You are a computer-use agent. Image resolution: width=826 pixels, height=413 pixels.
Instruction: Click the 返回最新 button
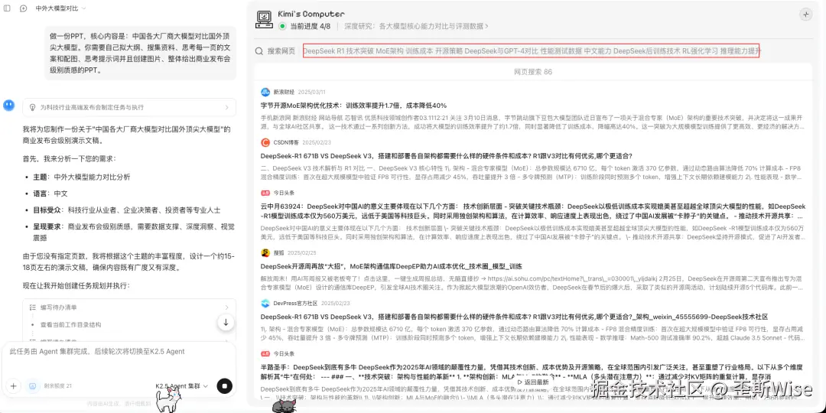coord(532,382)
